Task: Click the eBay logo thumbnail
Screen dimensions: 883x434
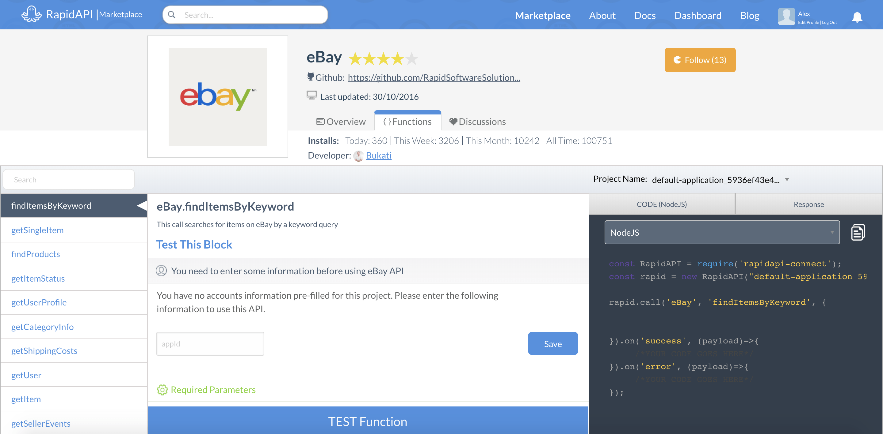Action: point(218,97)
